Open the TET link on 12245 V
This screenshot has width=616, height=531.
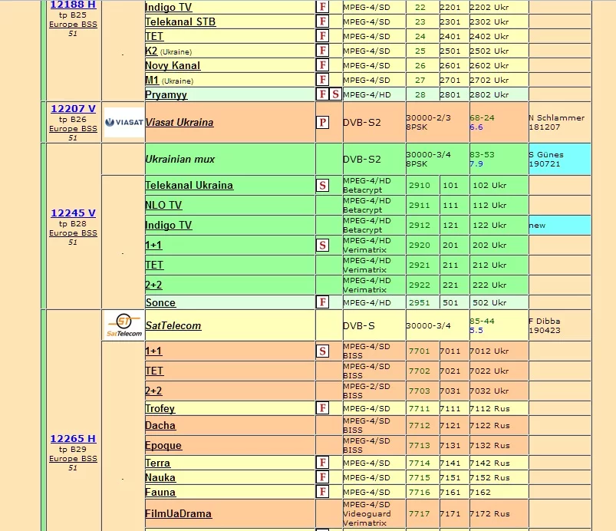point(154,265)
